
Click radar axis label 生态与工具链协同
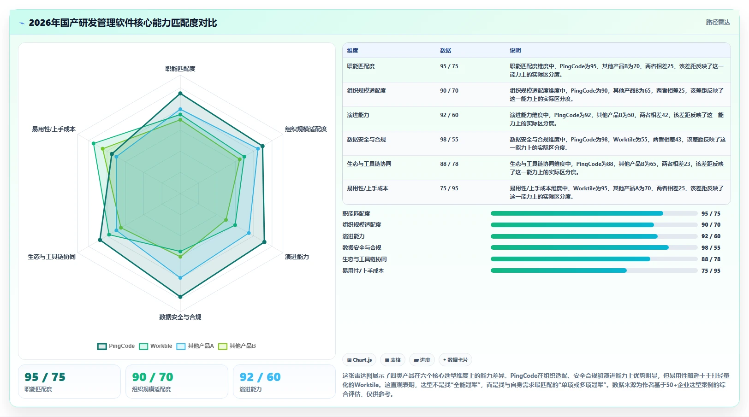pyautogui.click(x=52, y=257)
